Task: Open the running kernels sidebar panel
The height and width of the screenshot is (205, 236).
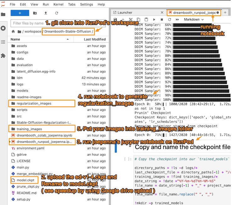Action: (3, 28)
